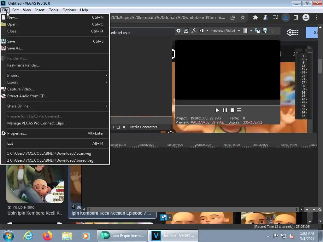Launch Firefox from taskbar
This screenshot has height=242, width=323.
(x=48, y=236)
